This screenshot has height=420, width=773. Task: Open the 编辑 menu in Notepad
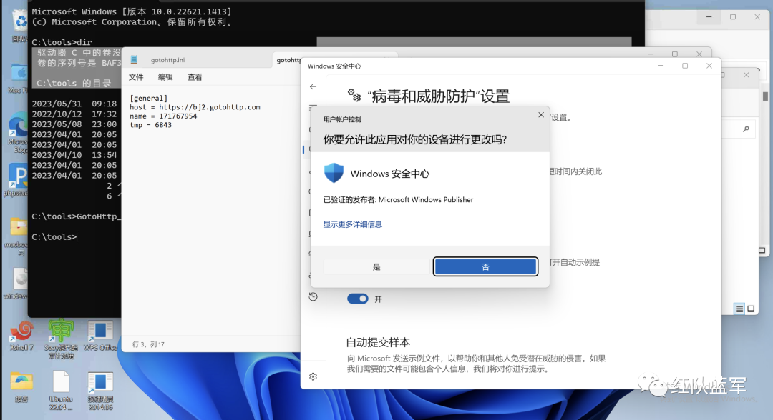pyautogui.click(x=165, y=77)
